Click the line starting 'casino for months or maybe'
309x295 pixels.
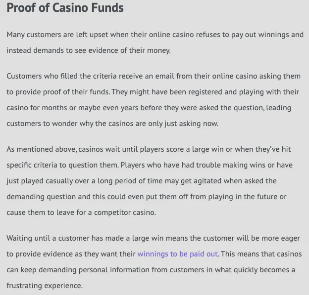(x=149, y=108)
